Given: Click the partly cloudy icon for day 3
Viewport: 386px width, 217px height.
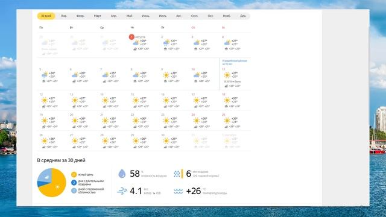Looking at the screenshot, I should click(197, 43).
